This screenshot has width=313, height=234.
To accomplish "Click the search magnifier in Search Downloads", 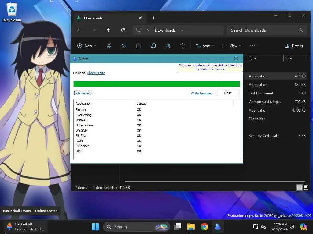I will coord(301,30).
